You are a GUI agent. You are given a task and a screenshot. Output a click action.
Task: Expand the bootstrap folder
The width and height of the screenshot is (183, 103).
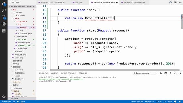click(x=17, y=61)
